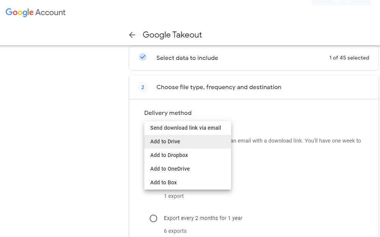Click the step 2 number badge
The height and width of the screenshot is (237, 380).
143,87
